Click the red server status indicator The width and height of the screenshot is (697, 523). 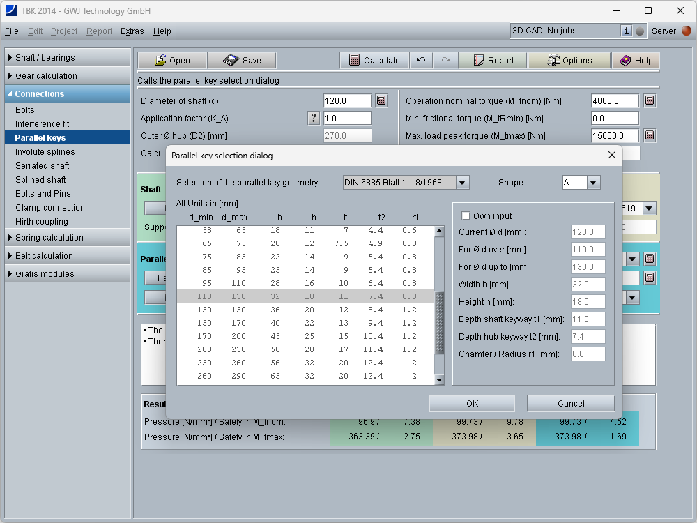pyautogui.click(x=686, y=31)
